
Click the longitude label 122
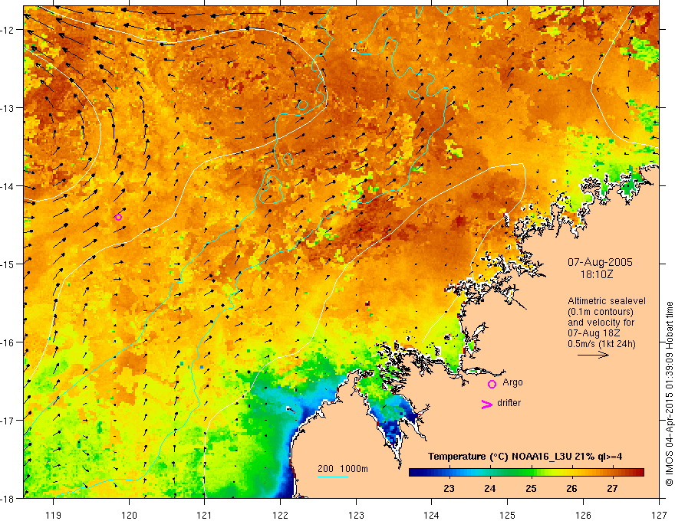pyautogui.click(x=281, y=515)
